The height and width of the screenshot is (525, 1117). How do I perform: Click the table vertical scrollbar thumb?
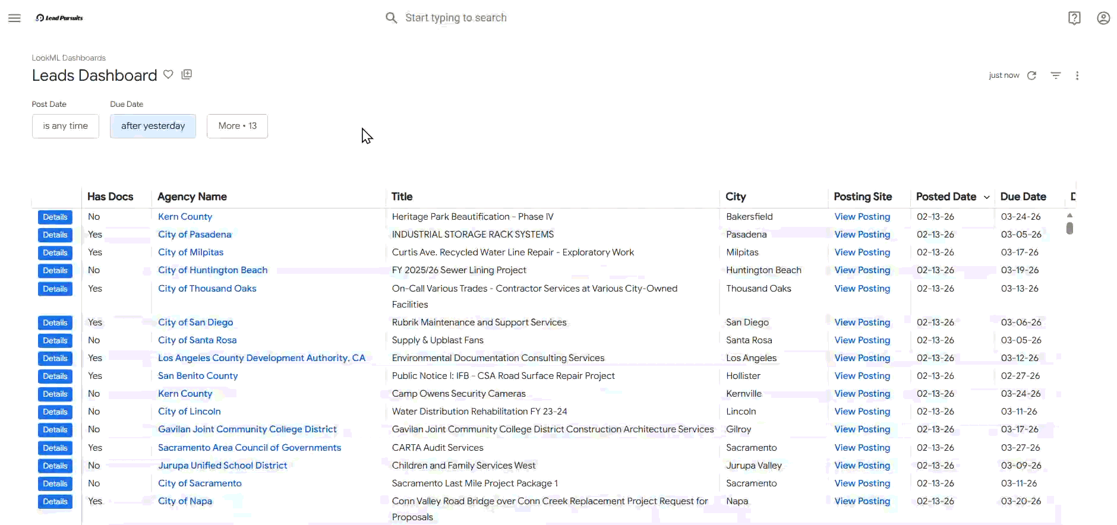1069,229
